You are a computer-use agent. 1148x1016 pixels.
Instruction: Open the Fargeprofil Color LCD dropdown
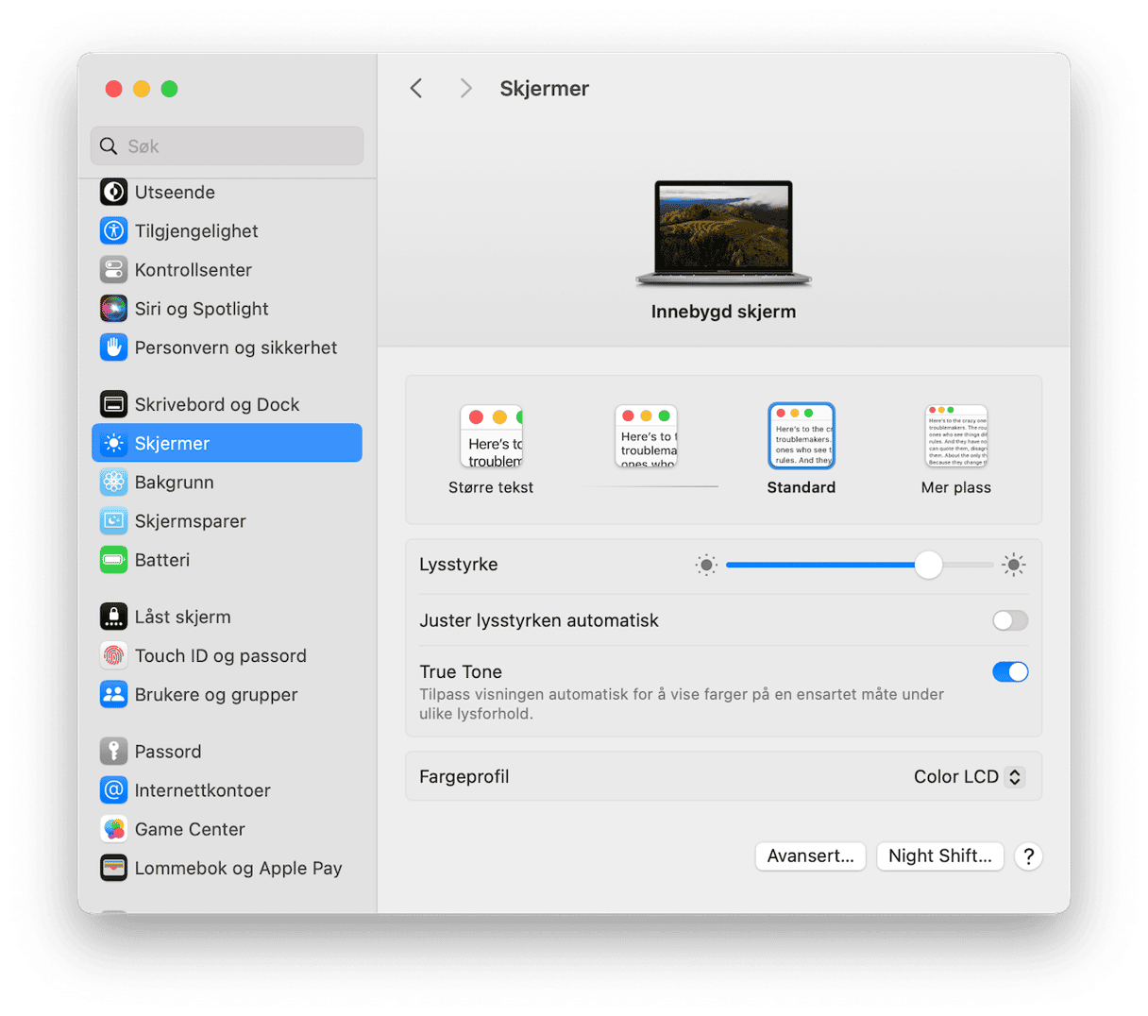[968, 776]
